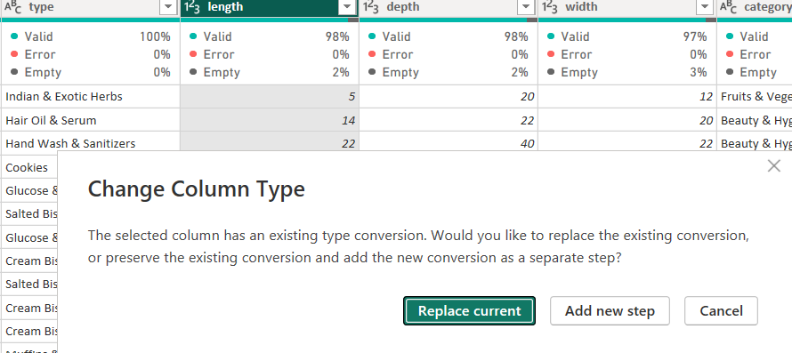This screenshot has height=353, width=792.
Task: Choose Replace current in the dialog
Action: pyautogui.click(x=469, y=310)
